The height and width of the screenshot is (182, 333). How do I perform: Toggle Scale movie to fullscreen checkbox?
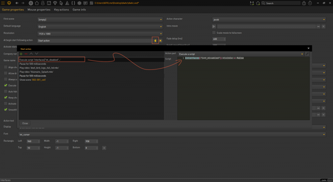214,32
